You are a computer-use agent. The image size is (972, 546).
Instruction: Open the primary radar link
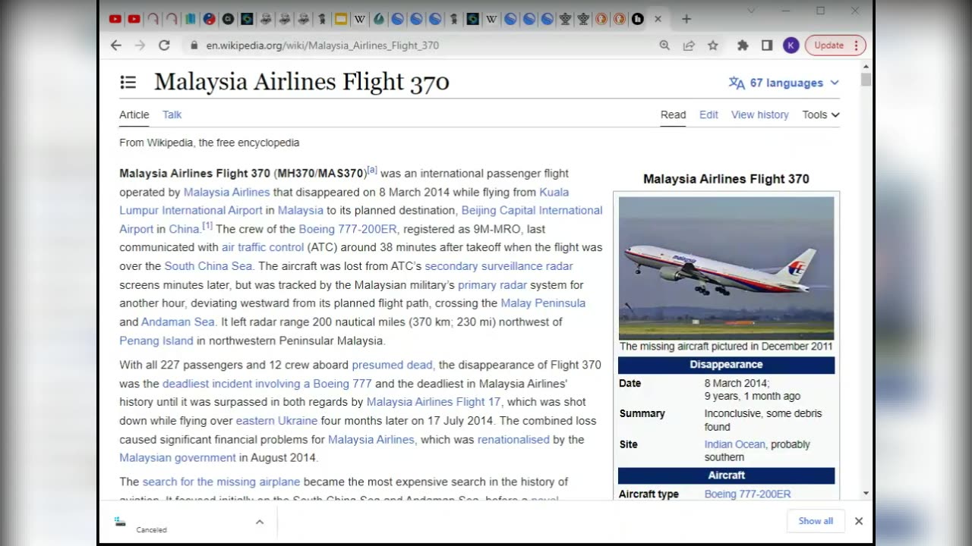(x=492, y=285)
